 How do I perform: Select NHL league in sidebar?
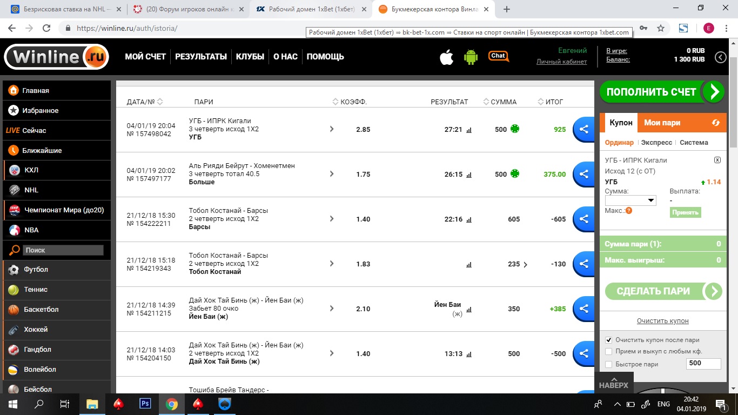[57, 190]
